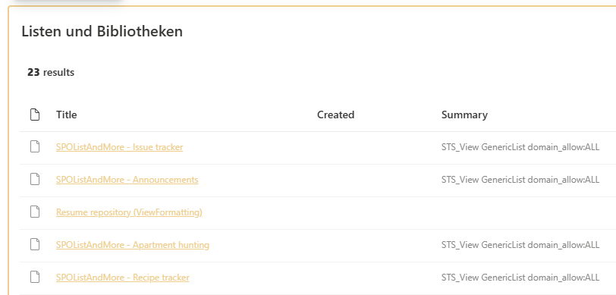Select the summary text of Issue tracker row
This screenshot has height=295, width=616.
tap(520, 147)
